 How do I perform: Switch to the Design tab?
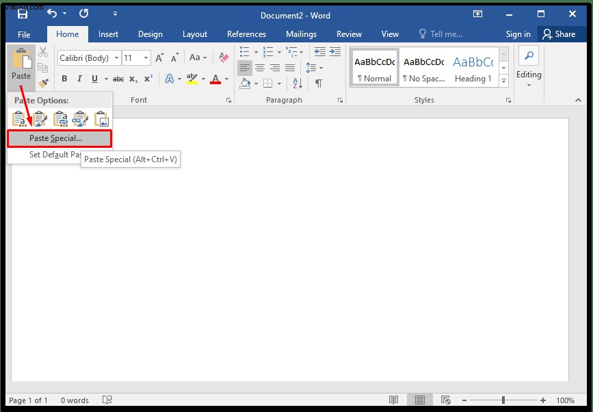tap(150, 34)
